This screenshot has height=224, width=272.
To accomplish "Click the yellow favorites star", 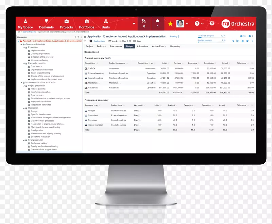I will click(170, 24).
